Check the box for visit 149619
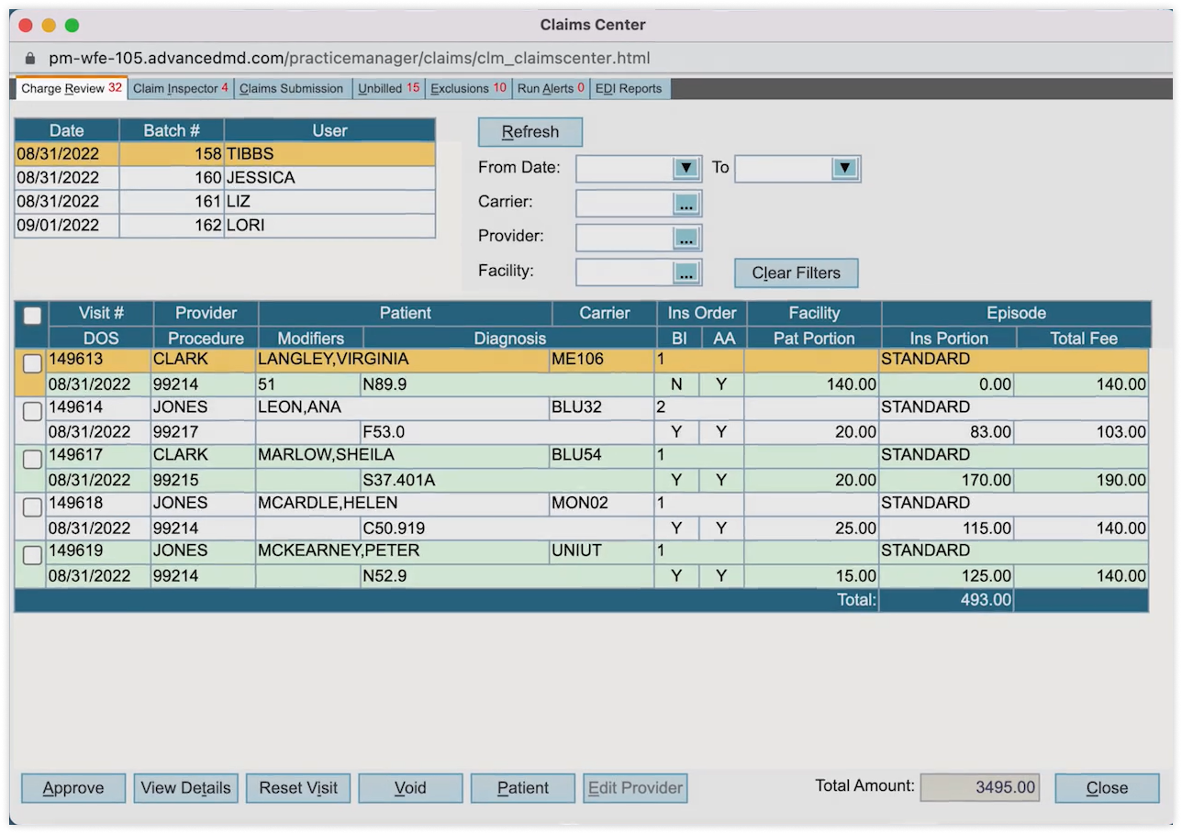This screenshot has height=834, width=1182. (x=32, y=555)
